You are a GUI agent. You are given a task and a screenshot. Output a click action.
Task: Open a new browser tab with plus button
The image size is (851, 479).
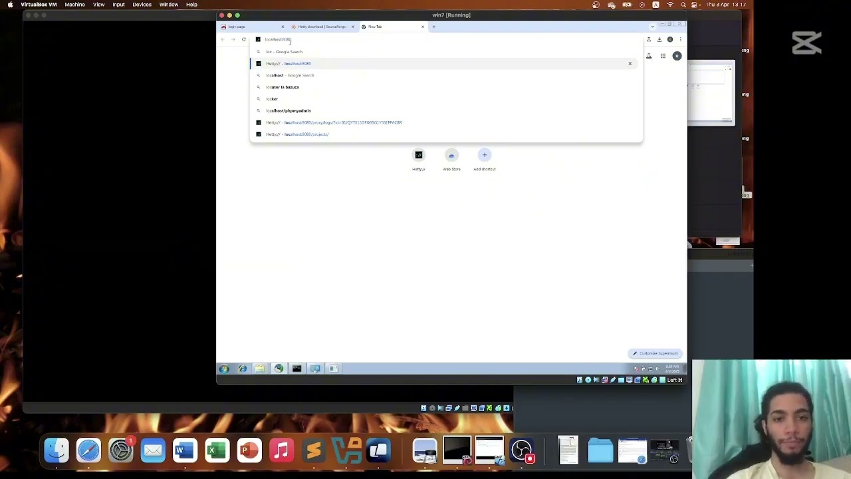point(434,27)
